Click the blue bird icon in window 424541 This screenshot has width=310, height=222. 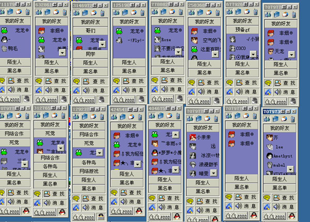[x=114, y=202]
